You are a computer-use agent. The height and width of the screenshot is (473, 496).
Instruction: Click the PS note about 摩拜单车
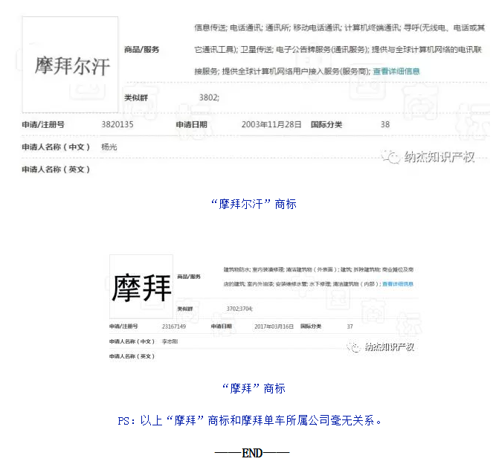coord(250,420)
